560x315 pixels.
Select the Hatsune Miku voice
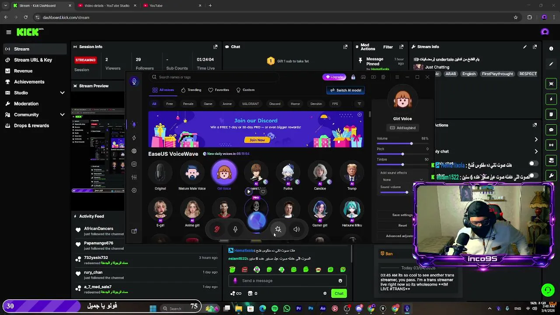tap(352, 213)
